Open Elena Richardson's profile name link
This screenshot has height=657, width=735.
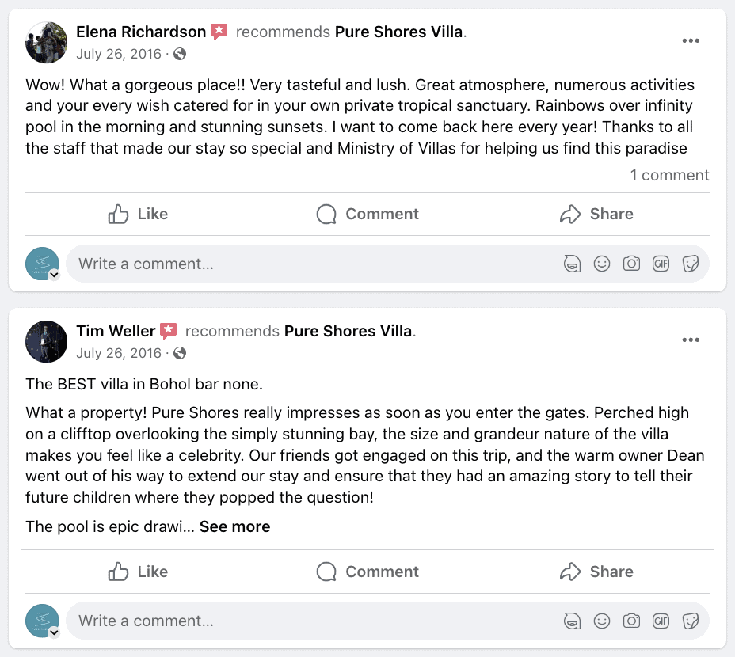[141, 32]
